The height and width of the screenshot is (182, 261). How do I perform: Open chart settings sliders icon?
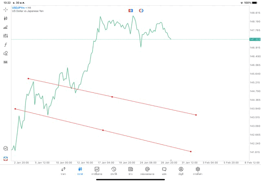click(x=6, y=35)
